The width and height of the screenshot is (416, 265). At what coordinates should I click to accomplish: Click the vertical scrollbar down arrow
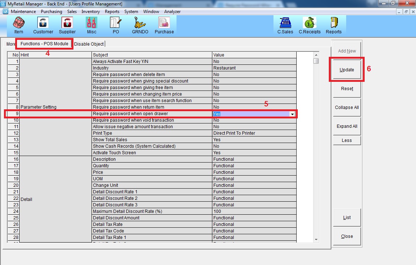(316, 239)
